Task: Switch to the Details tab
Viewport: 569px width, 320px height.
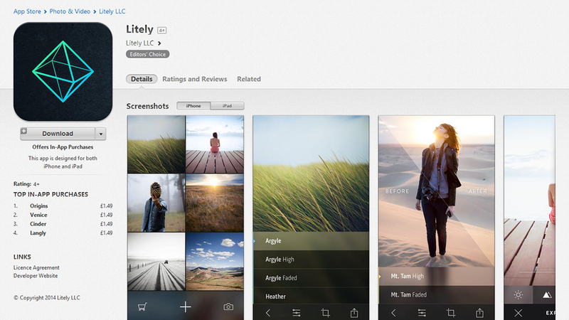Action: point(142,79)
